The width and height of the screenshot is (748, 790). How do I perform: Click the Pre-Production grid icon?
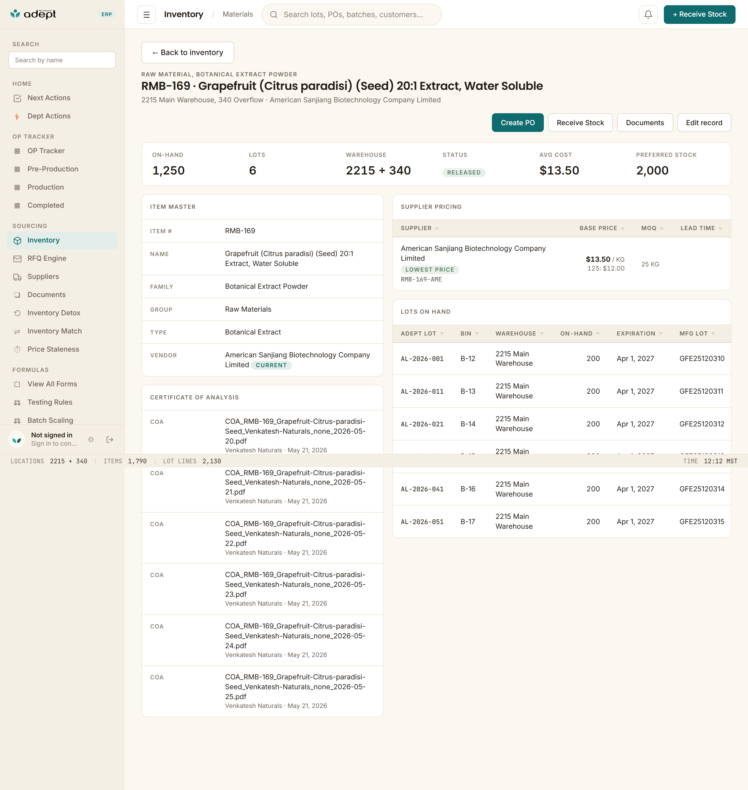[x=17, y=169]
